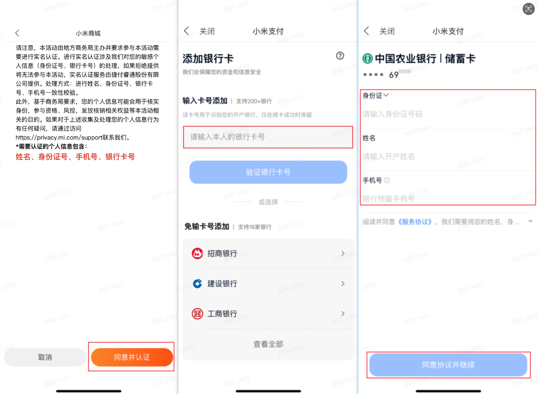Image resolution: width=538 pixels, height=394 pixels.
Task: Open the 身份证 document type dropdown
Action: (376, 95)
